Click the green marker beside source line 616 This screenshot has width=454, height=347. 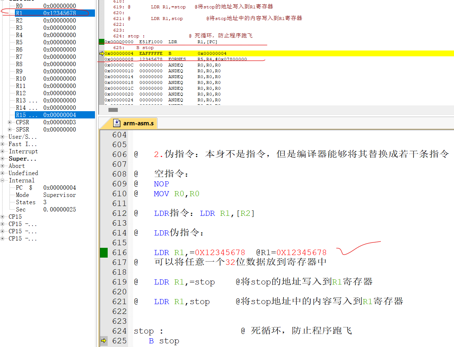click(x=104, y=253)
